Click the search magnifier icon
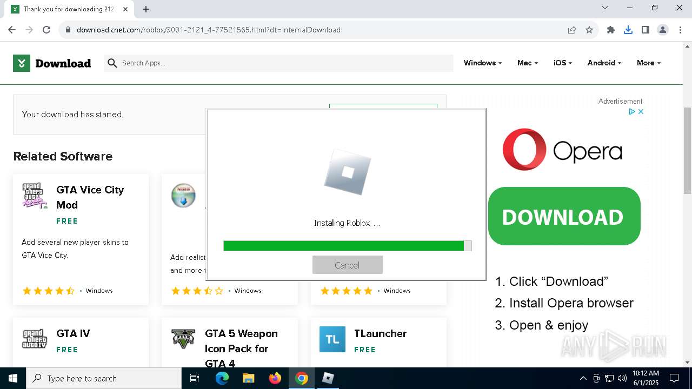Screen dimensions: 692x389 [x=112, y=63]
